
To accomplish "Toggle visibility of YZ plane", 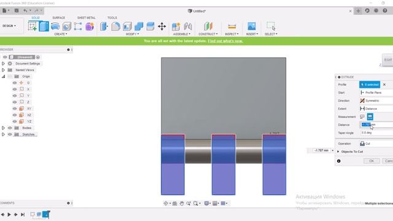I will [15, 122].
